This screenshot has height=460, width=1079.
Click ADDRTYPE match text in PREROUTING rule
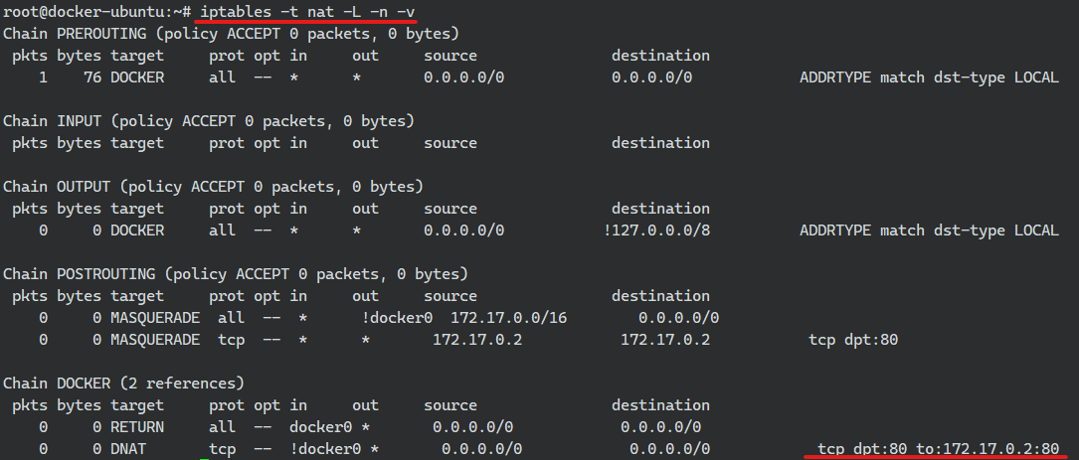(929, 77)
